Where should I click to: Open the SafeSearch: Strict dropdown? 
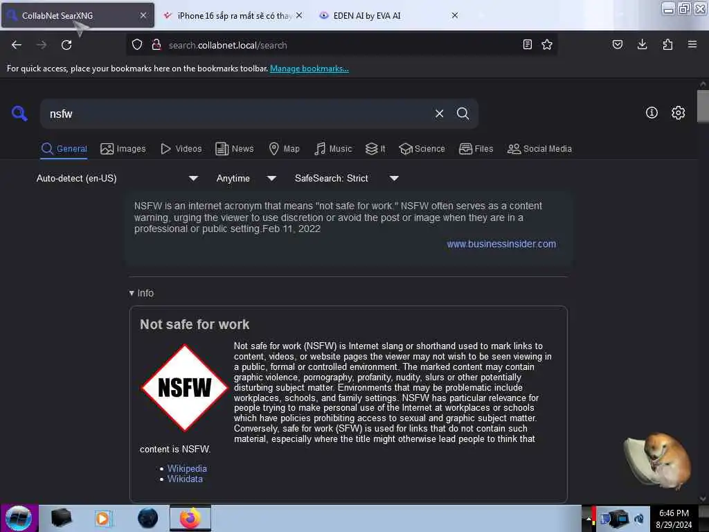347,178
